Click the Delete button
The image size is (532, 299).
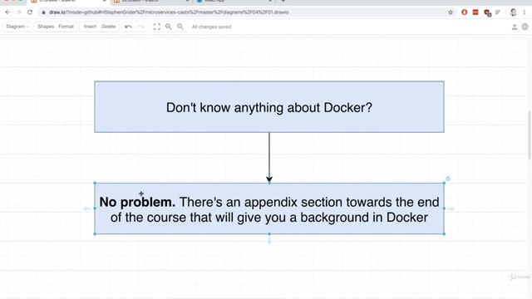109,27
